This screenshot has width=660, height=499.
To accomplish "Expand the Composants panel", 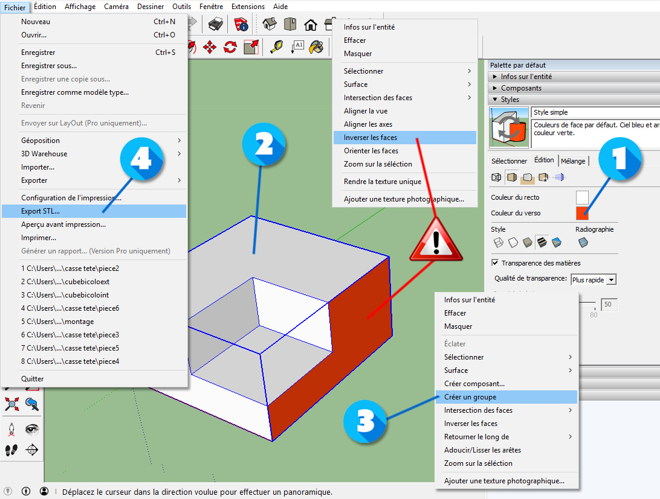I will coord(496,88).
